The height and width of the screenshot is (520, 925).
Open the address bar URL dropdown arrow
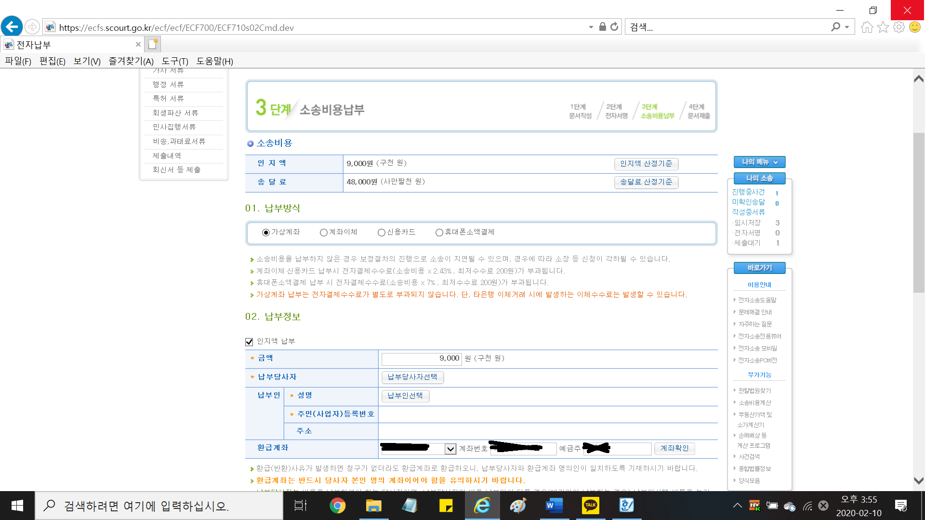coord(591,27)
